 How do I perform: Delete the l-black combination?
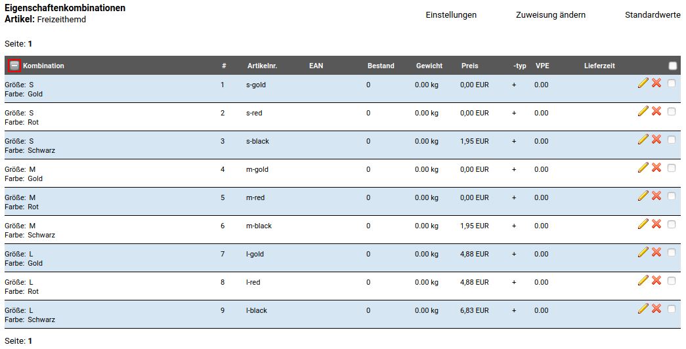[656, 308]
